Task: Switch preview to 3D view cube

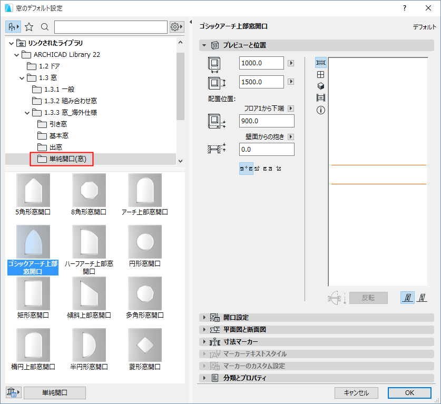Action: tap(321, 86)
